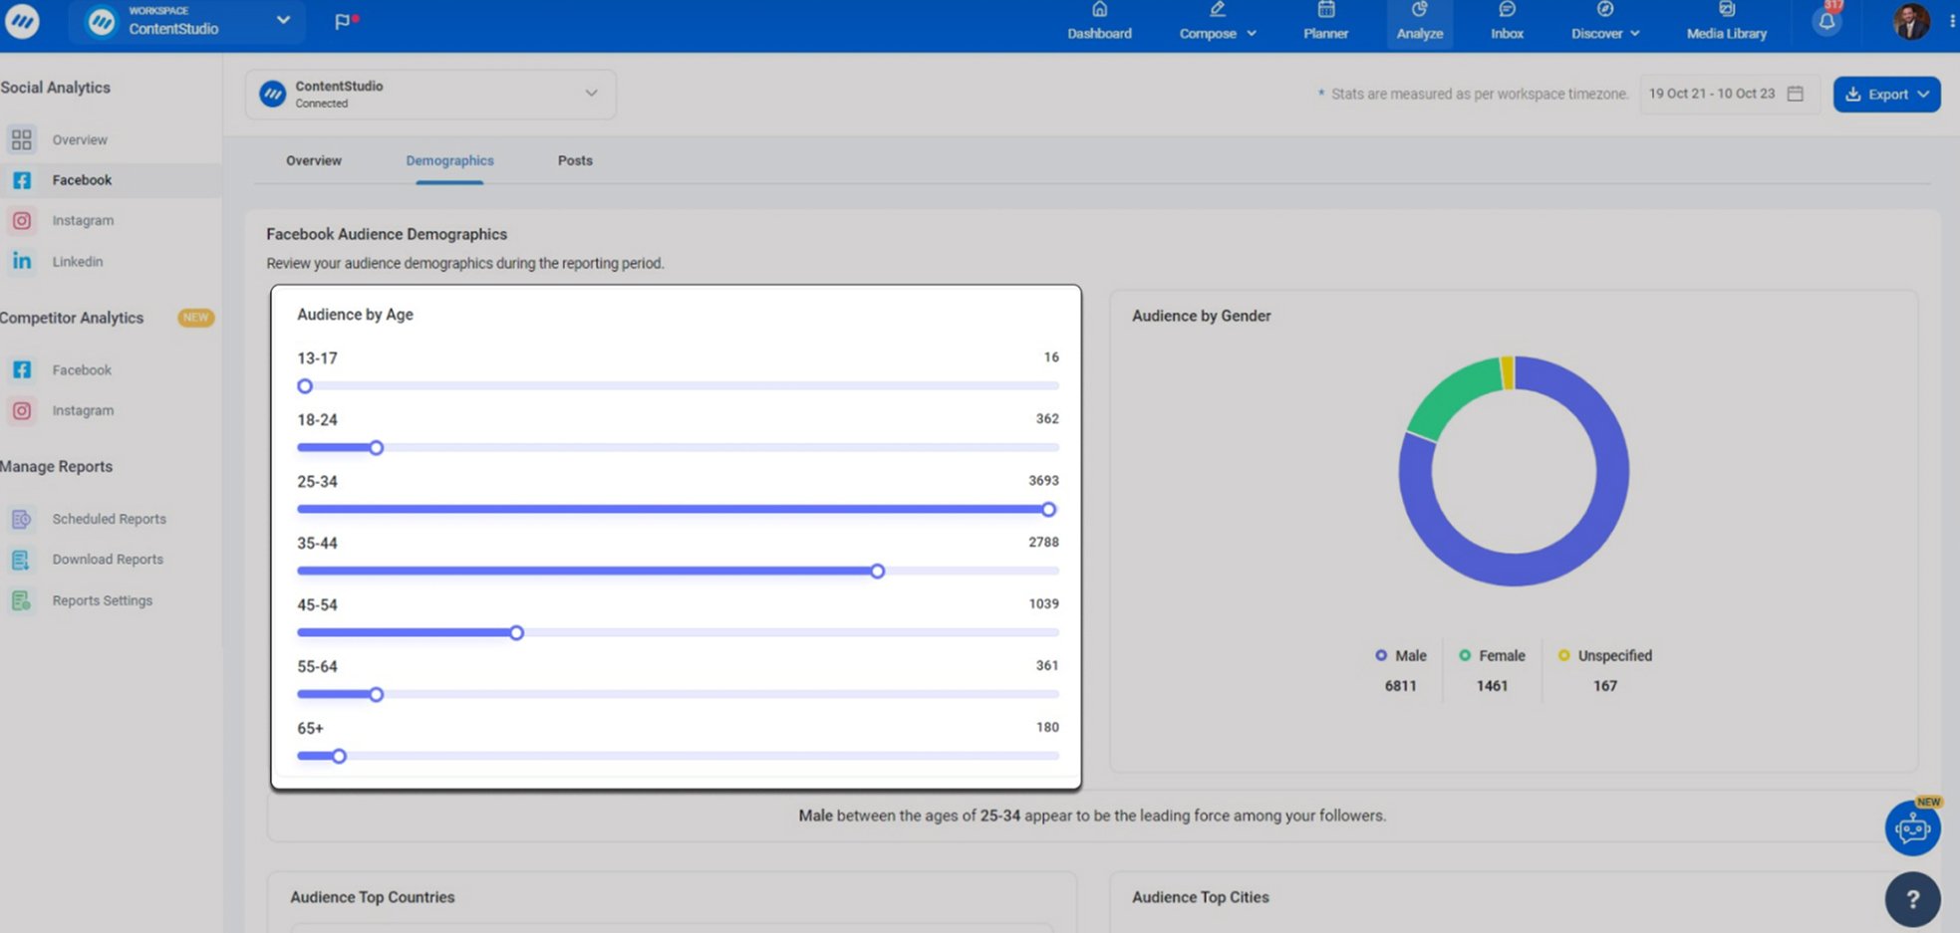Click the Export button
Viewport: 1960px width, 933px height.
click(1885, 94)
